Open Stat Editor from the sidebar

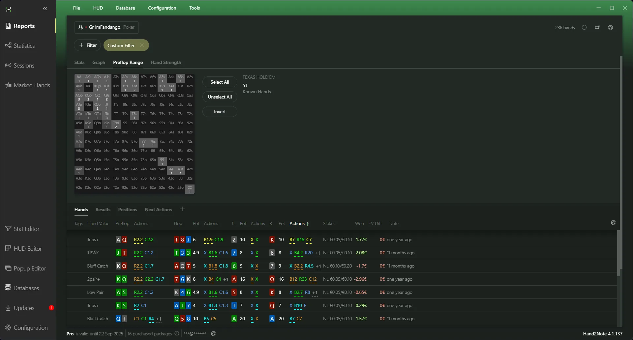coord(26,229)
